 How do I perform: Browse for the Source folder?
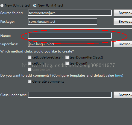pyautogui.click(x=123, y=13)
